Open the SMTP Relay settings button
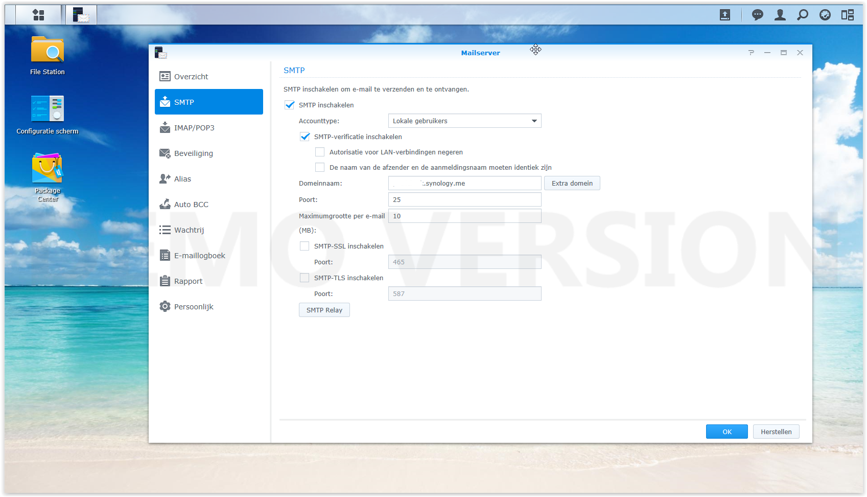Image resolution: width=867 pixels, height=497 pixels. coord(324,310)
